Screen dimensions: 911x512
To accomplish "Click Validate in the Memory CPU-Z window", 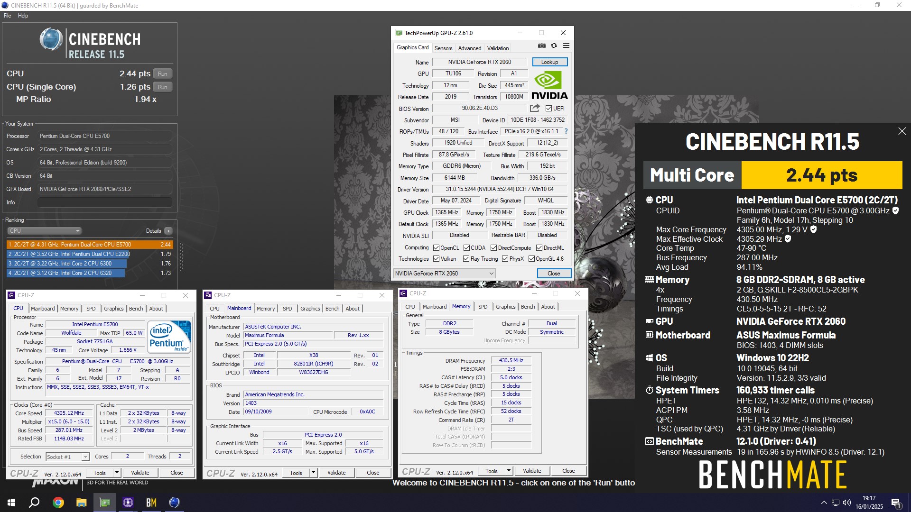I will pos(532,471).
